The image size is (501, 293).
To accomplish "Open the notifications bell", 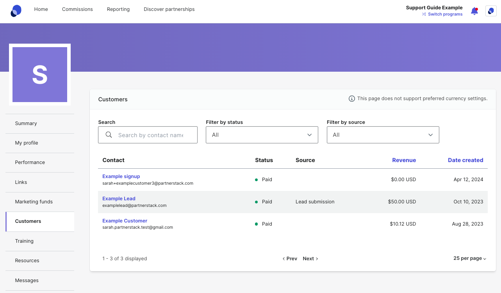I will [474, 11].
